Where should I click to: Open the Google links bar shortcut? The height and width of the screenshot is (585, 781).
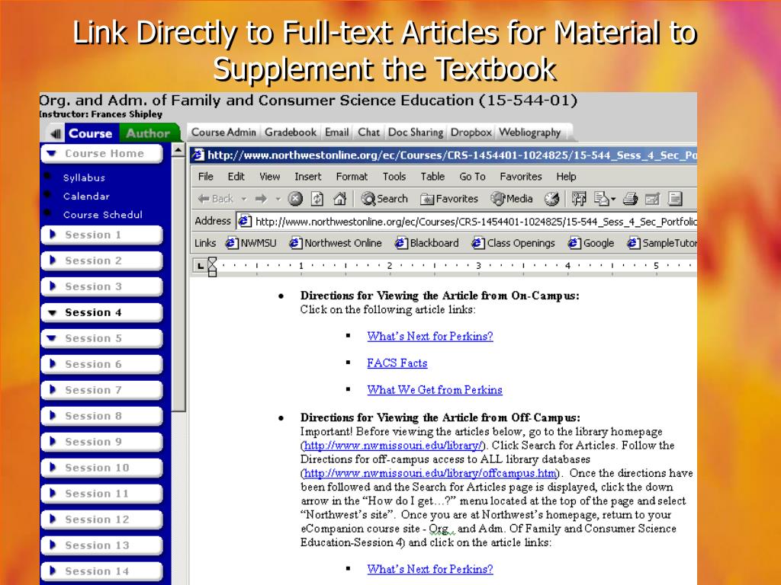591,243
